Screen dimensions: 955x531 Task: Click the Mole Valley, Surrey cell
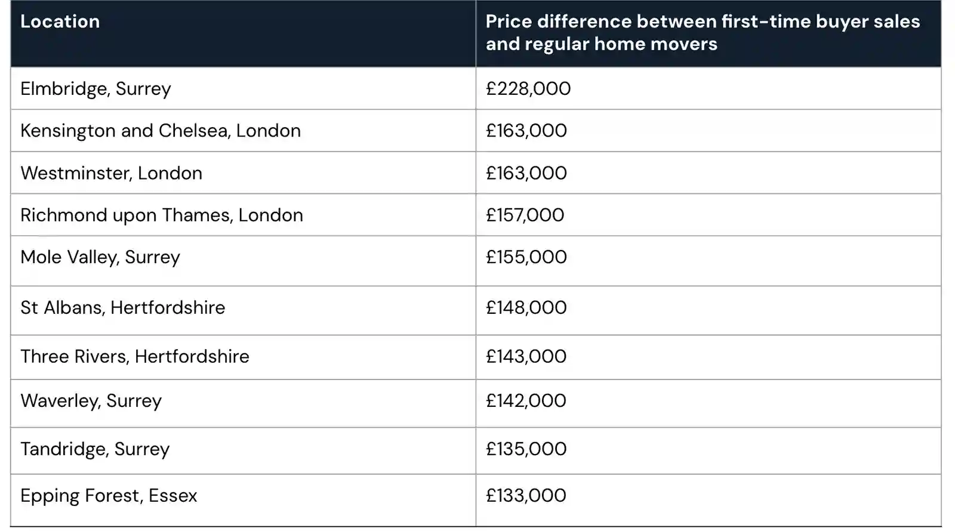pos(100,257)
